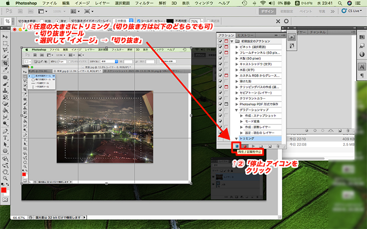Commit the crop with the circle icon
This screenshot has width=367, height=229.
(286, 21)
